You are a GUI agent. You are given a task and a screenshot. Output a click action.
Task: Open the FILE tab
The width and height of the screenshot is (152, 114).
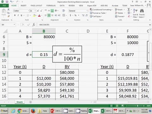tap(4, 5)
